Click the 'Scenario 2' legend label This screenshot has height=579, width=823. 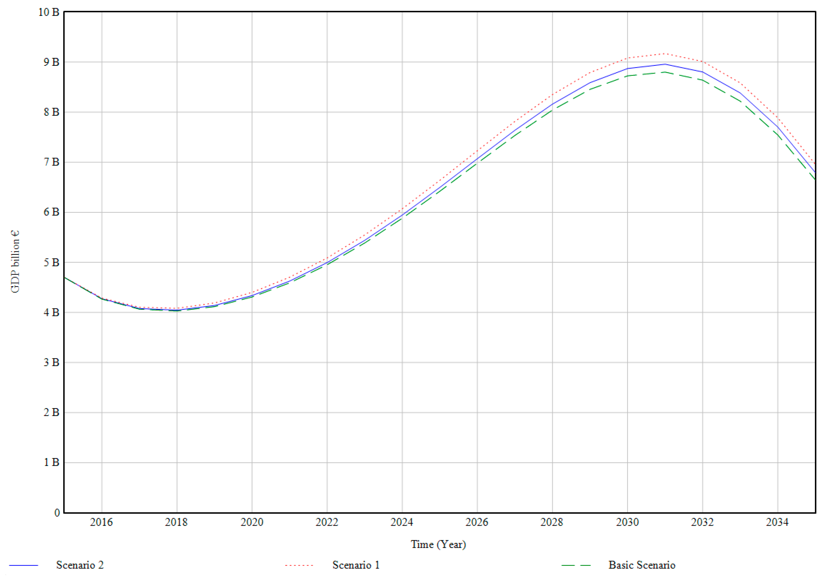(80, 565)
